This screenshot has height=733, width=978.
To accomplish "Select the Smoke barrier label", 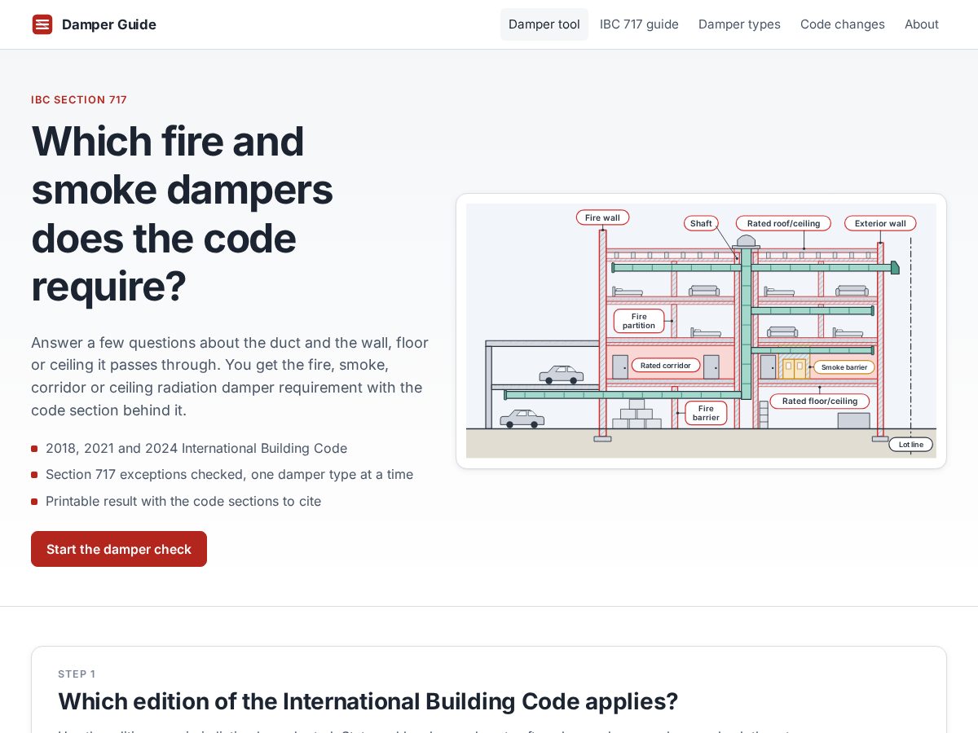I will pyautogui.click(x=844, y=367).
